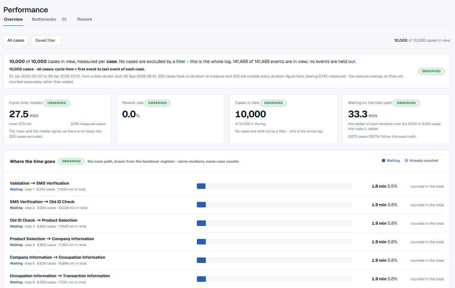Select the Product Selection → Company Information title
The width and height of the screenshot is (455, 288).
(x=52, y=239)
